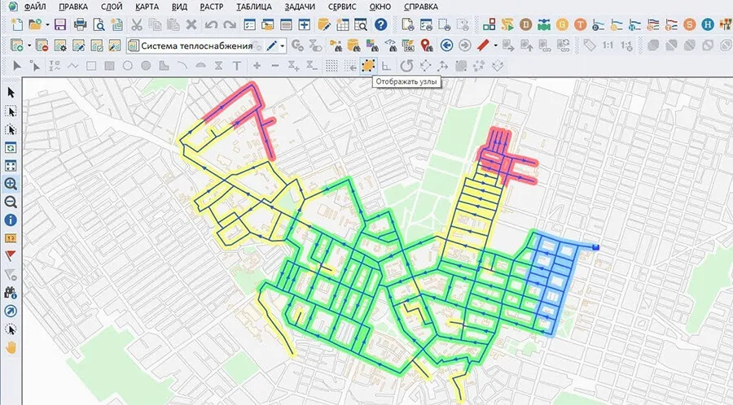Select the red flag tool
The image size is (733, 405).
(11, 256)
